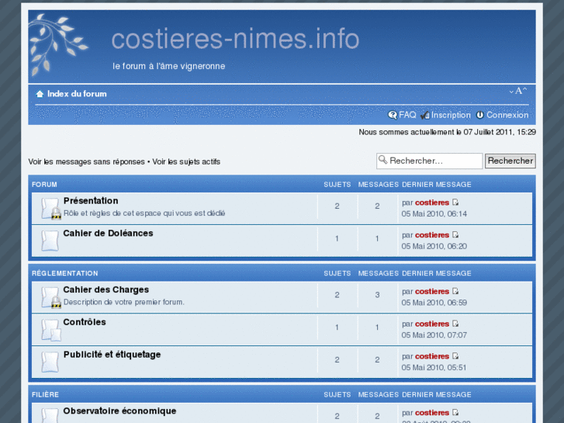Click Voir les messages sans réponses
The width and height of the screenshot is (564, 423).
click(x=86, y=161)
